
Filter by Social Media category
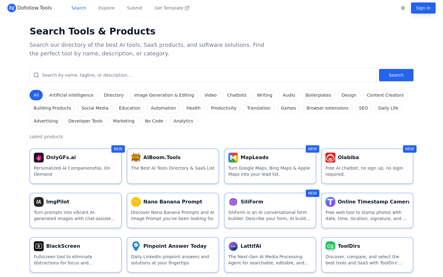click(95, 108)
